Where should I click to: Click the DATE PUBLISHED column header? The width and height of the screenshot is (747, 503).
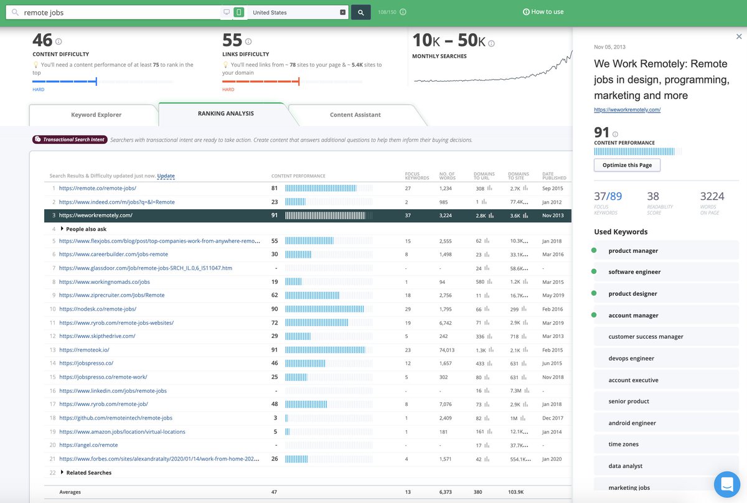click(x=554, y=176)
